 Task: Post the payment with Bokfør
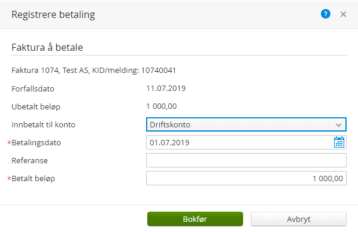pos(195,219)
